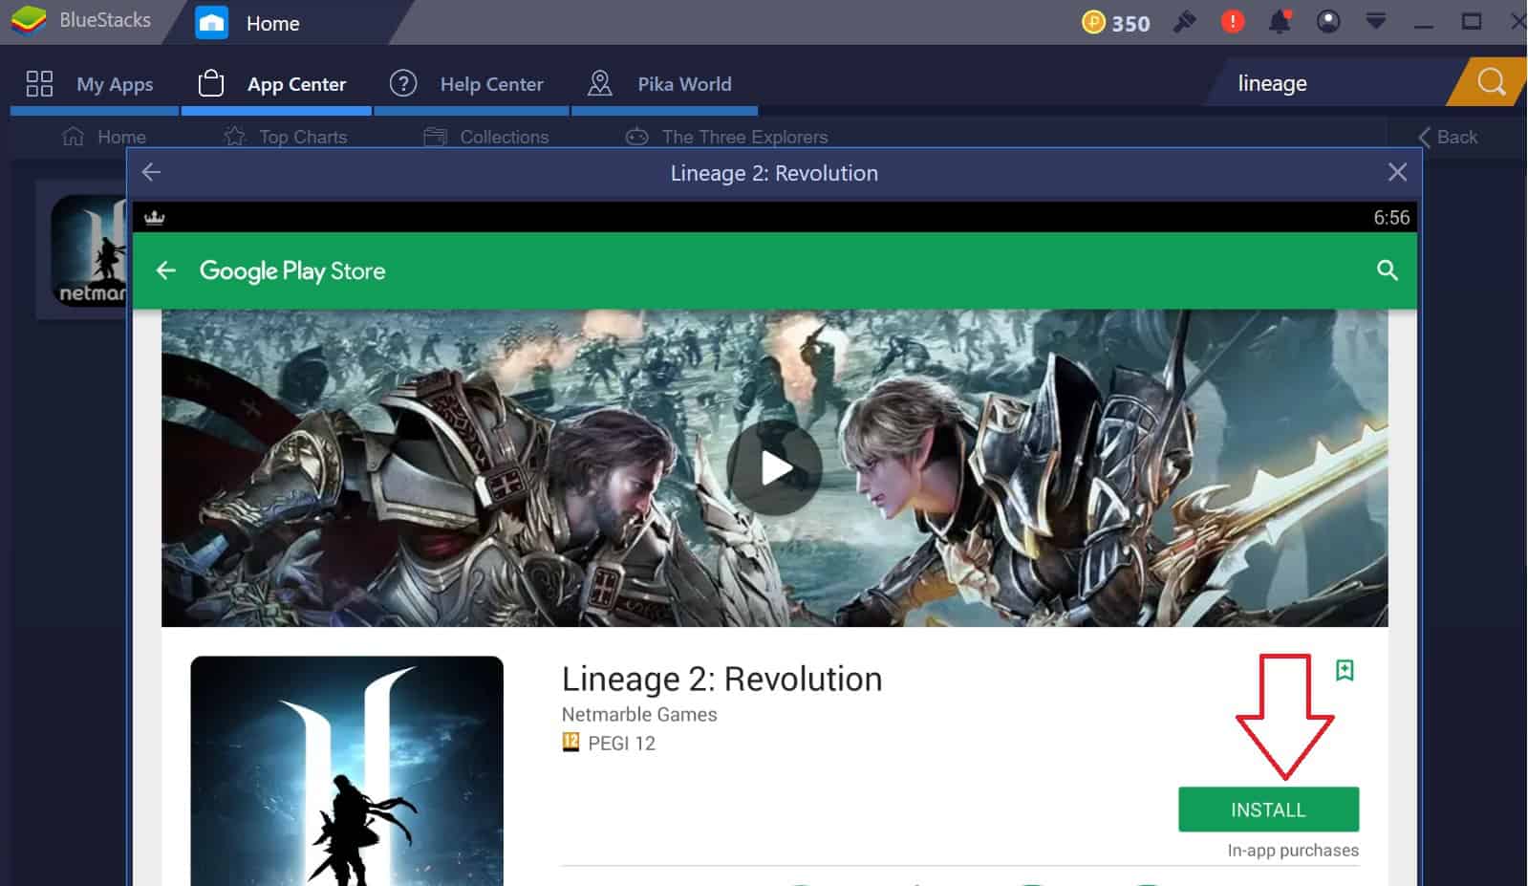Image resolution: width=1528 pixels, height=886 pixels.
Task: Go to Home in App Center subnav
Action: 104,137
